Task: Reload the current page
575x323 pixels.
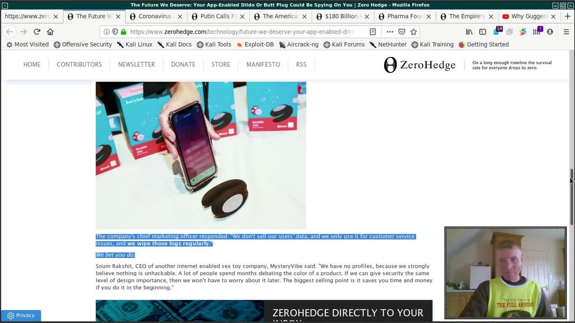Action: tap(37, 32)
